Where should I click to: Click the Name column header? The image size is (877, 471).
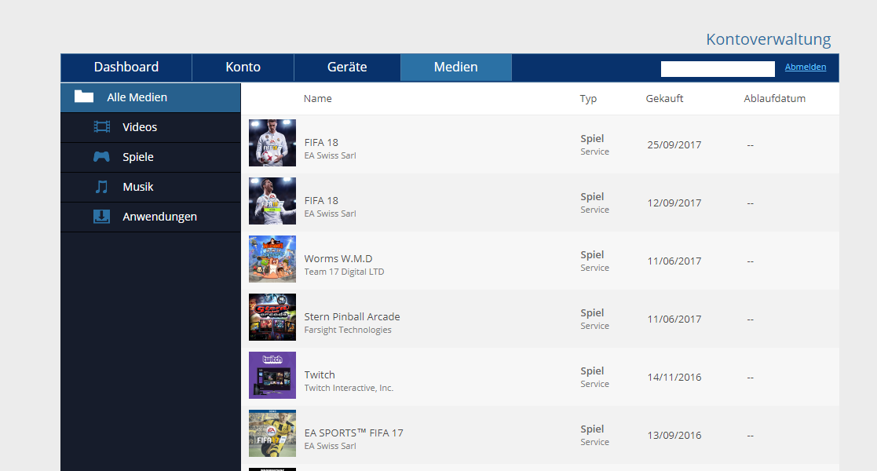pos(318,98)
